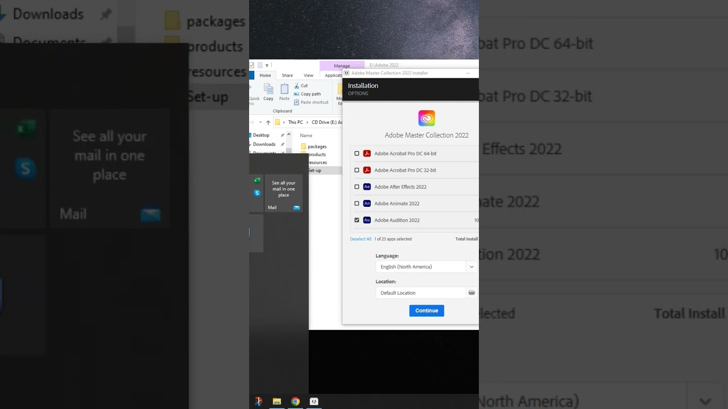Open the Skype tile icon in Start menu
Viewport: 728px width, 409px height.
[x=257, y=193]
